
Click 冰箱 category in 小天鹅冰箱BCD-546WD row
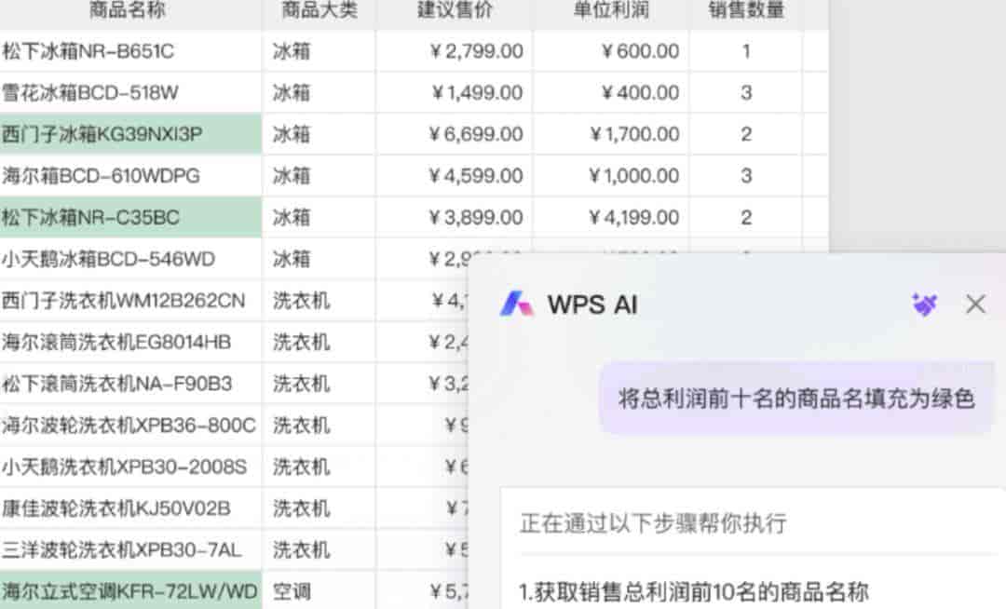[319, 259]
